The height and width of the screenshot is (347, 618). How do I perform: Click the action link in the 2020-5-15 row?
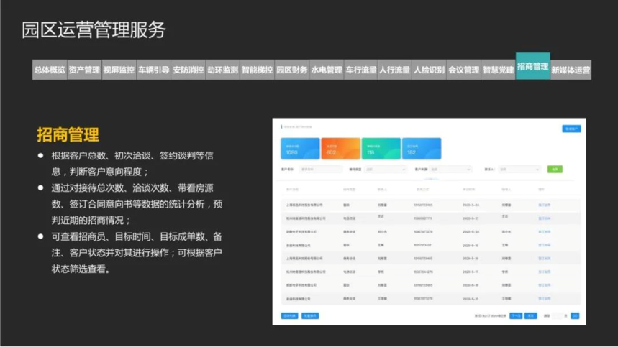[545, 299]
